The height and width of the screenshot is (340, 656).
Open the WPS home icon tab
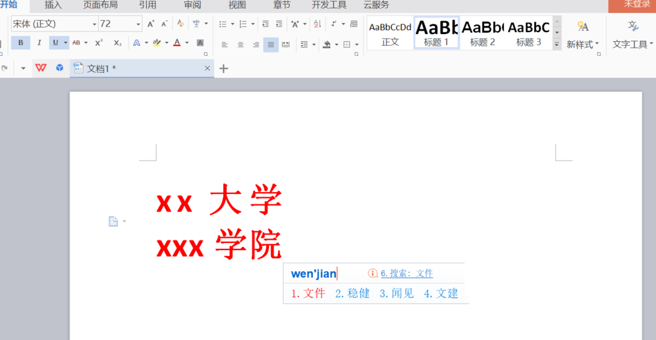pos(41,68)
